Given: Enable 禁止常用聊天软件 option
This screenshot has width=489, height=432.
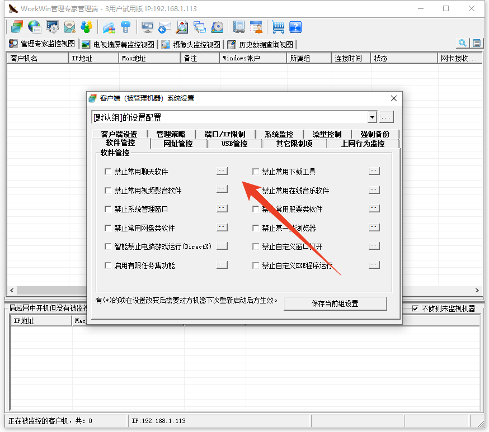Looking at the screenshot, I should [108, 171].
